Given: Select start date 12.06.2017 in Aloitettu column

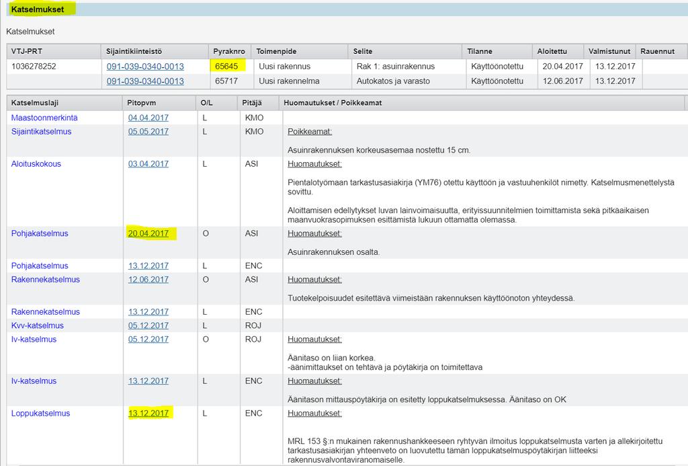Looking at the screenshot, I should click(562, 81).
